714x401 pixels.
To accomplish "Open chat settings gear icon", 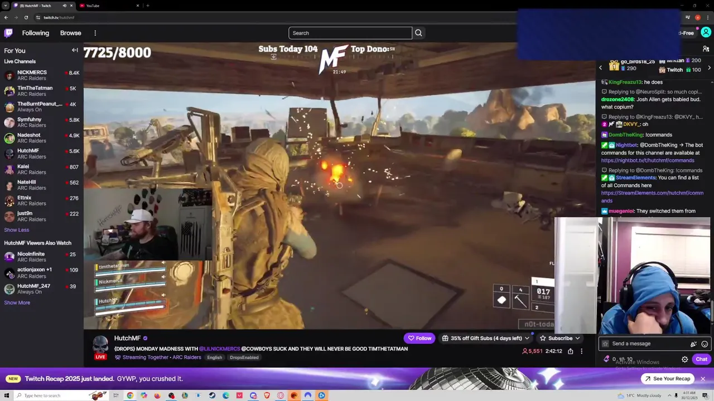I will tap(684, 359).
